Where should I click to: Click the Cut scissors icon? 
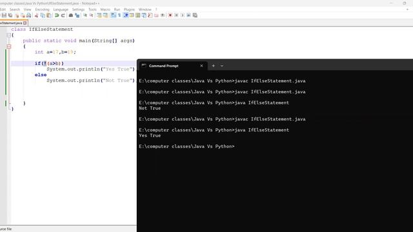tap(36, 15)
